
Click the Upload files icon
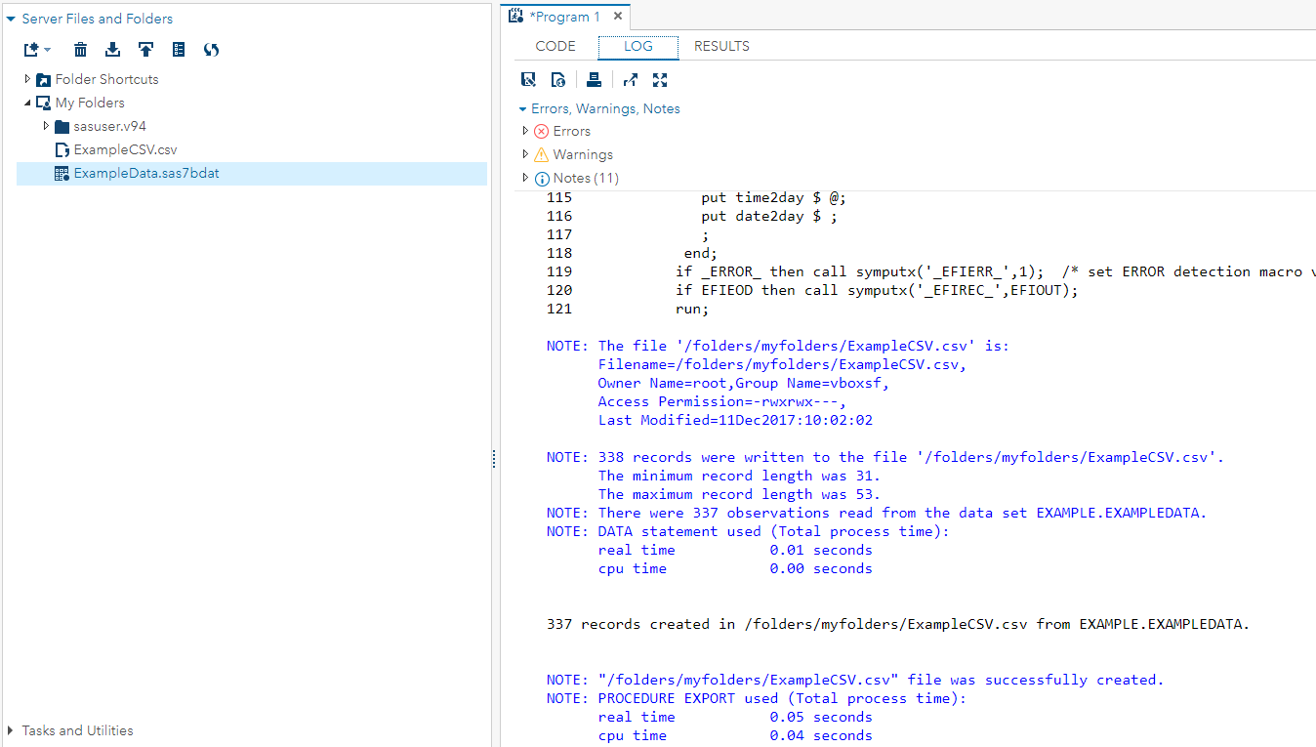click(145, 50)
